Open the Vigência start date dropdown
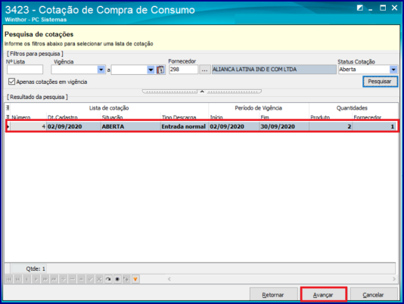The image size is (404, 304). tap(101, 70)
